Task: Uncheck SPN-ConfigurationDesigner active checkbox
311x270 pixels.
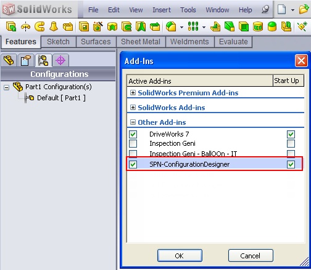Action: click(133, 164)
